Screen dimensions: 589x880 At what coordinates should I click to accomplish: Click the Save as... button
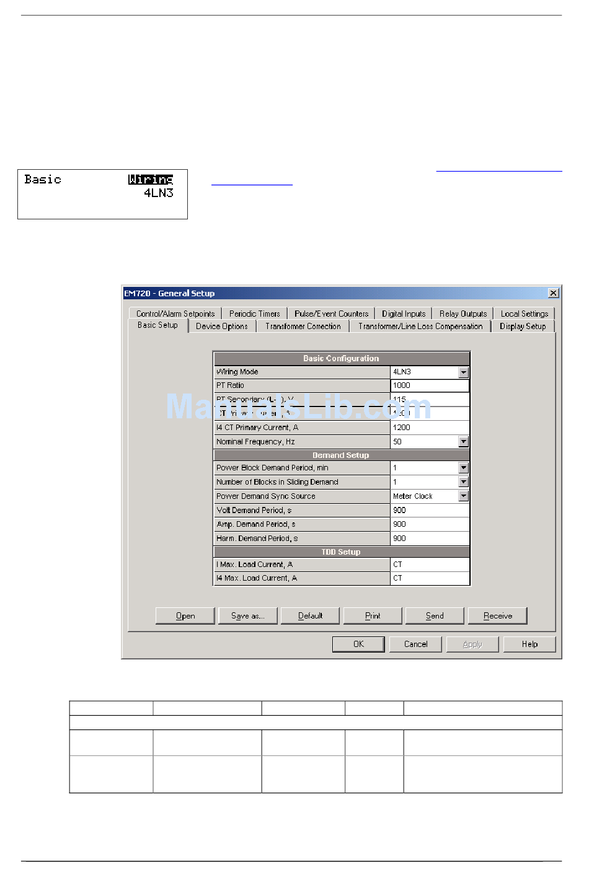(248, 616)
